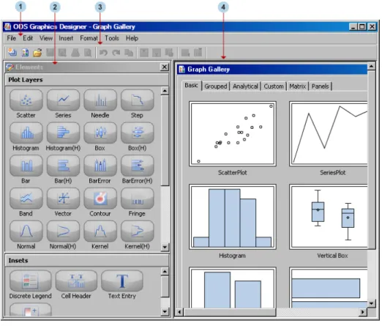Open the File menu
Image resolution: width=382 pixels, height=326 pixels.
[12, 38]
